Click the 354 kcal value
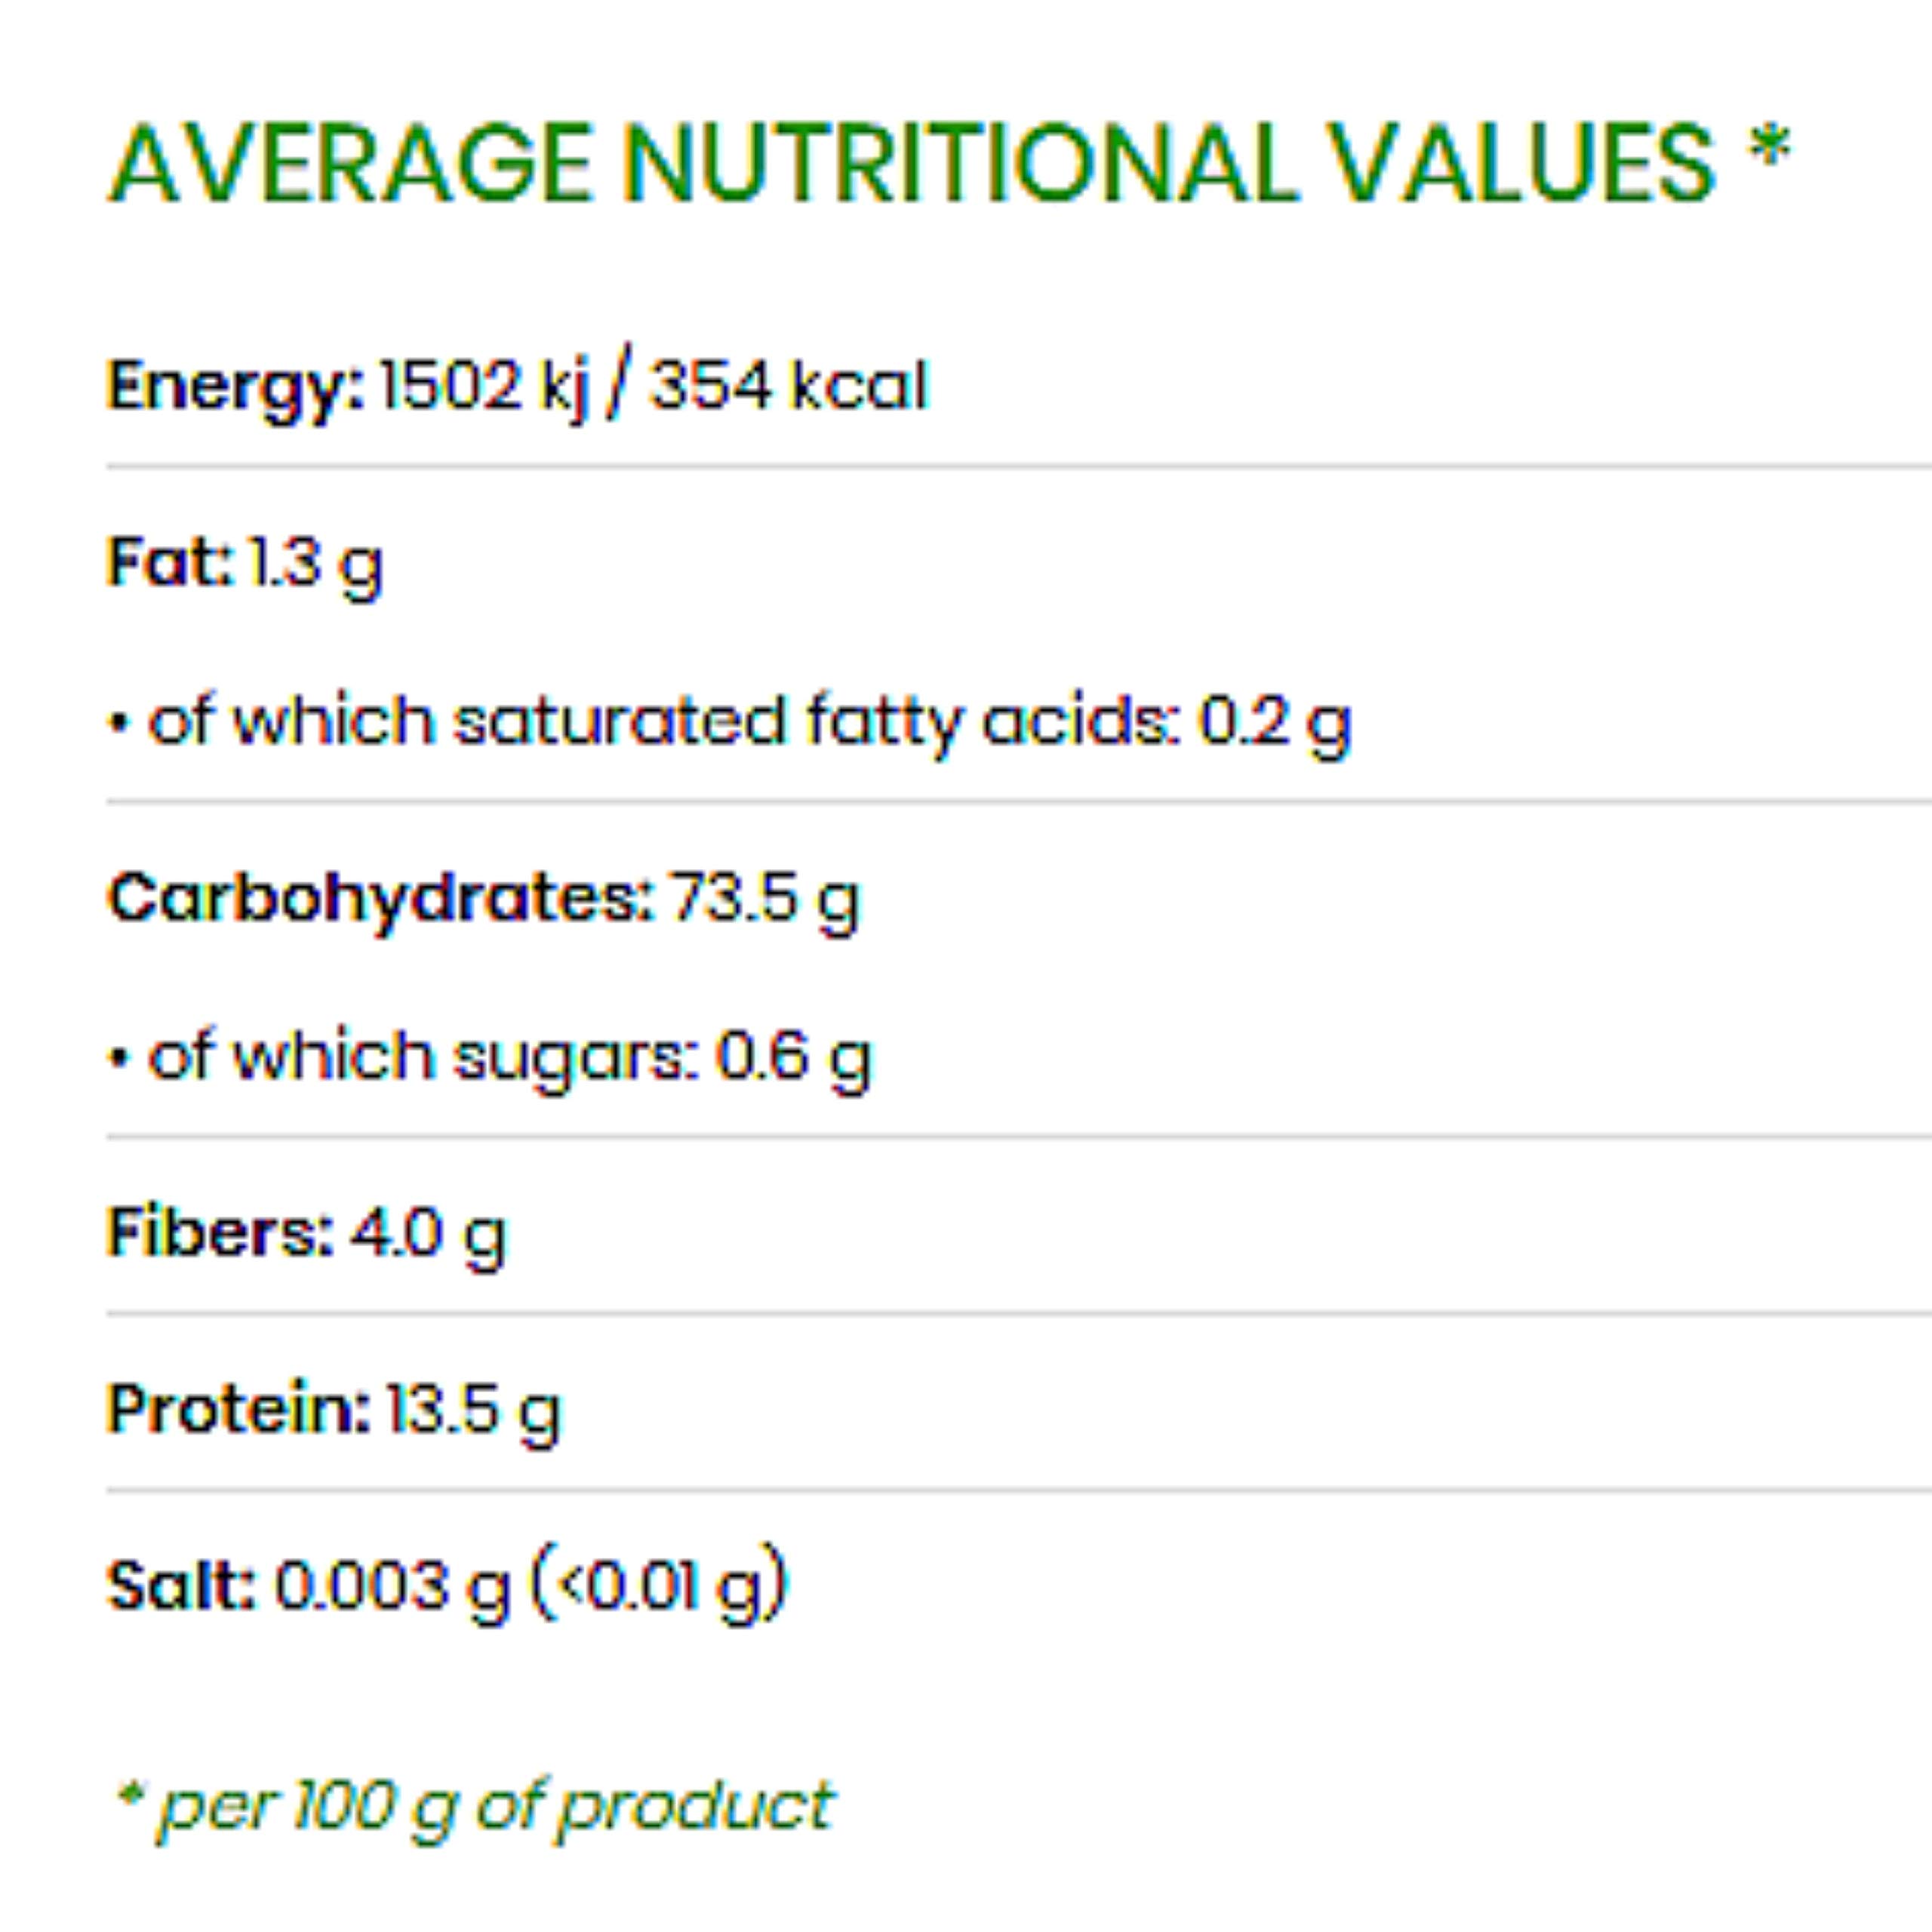The height and width of the screenshot is (1932, 1932). coord(790,387)
